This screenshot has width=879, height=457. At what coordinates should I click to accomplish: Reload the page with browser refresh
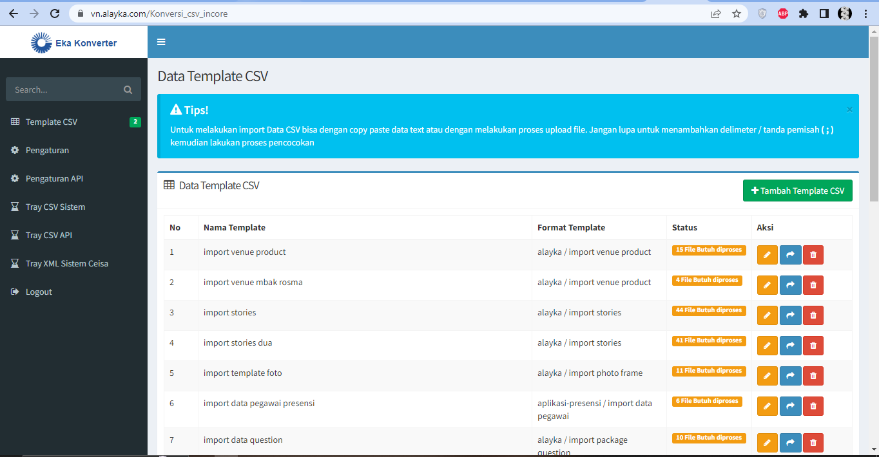[x=55, y=14]
